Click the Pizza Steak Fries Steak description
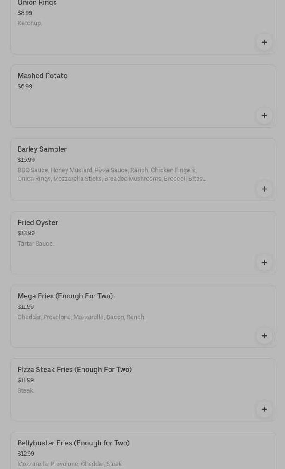 click(26, 390)
